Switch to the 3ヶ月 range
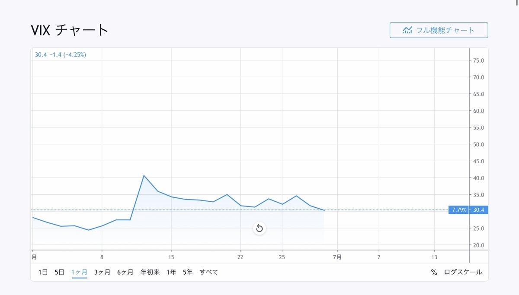Image resolution: width=519 pixels, height=295 pixels. click(x=102, y=272)
